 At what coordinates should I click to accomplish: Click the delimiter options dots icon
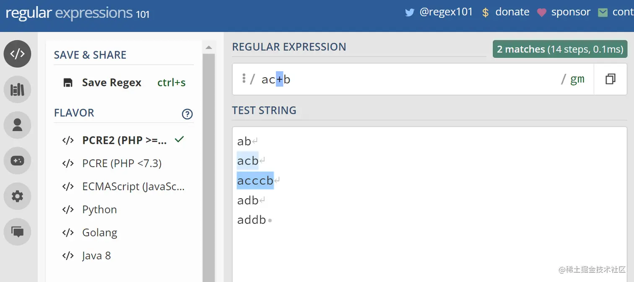244,78
